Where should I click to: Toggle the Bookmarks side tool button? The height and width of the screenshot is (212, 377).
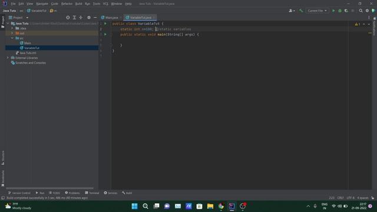2,178
